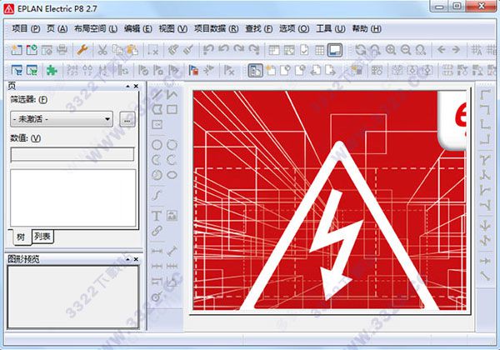Select the ellipse drawing tool
Image resolution: width=500 pixels, height=350 pixels.
pos(172,175)
